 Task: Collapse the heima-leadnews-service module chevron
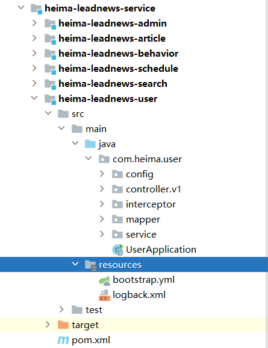click(x=21, y=8)
